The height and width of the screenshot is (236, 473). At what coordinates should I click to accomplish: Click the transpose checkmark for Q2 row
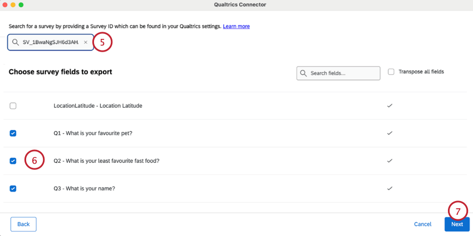click(x=390, y=160)
